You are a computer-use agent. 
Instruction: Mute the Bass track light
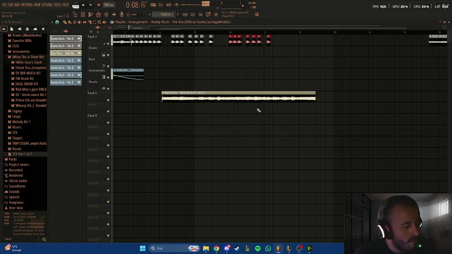(108, 66)
